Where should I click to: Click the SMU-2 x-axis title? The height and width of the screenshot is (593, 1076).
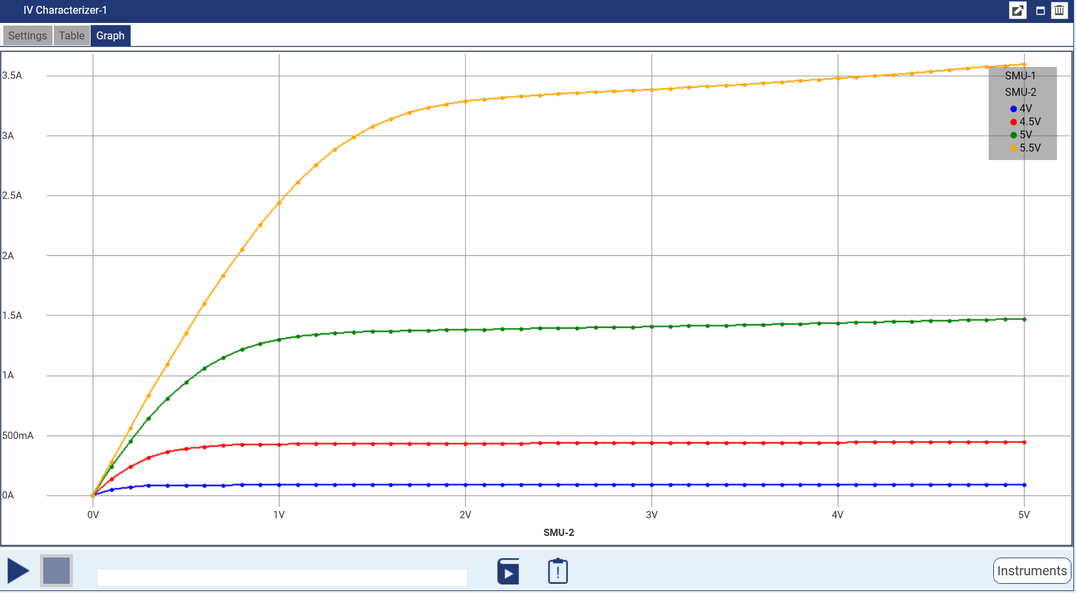[558, 533]
